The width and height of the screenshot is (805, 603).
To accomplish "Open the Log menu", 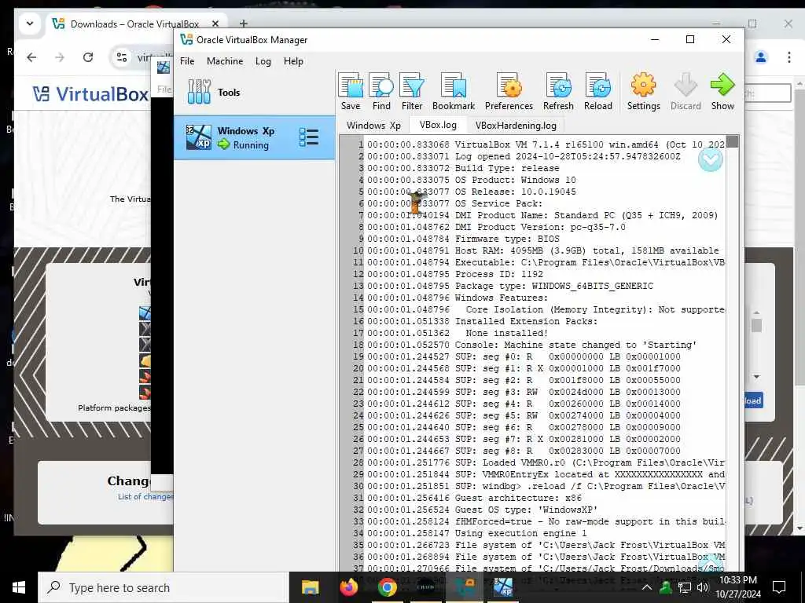I will point(263,61).
